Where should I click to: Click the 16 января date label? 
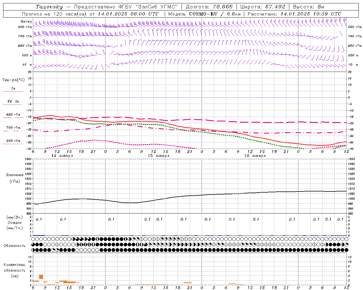point(255,156)
